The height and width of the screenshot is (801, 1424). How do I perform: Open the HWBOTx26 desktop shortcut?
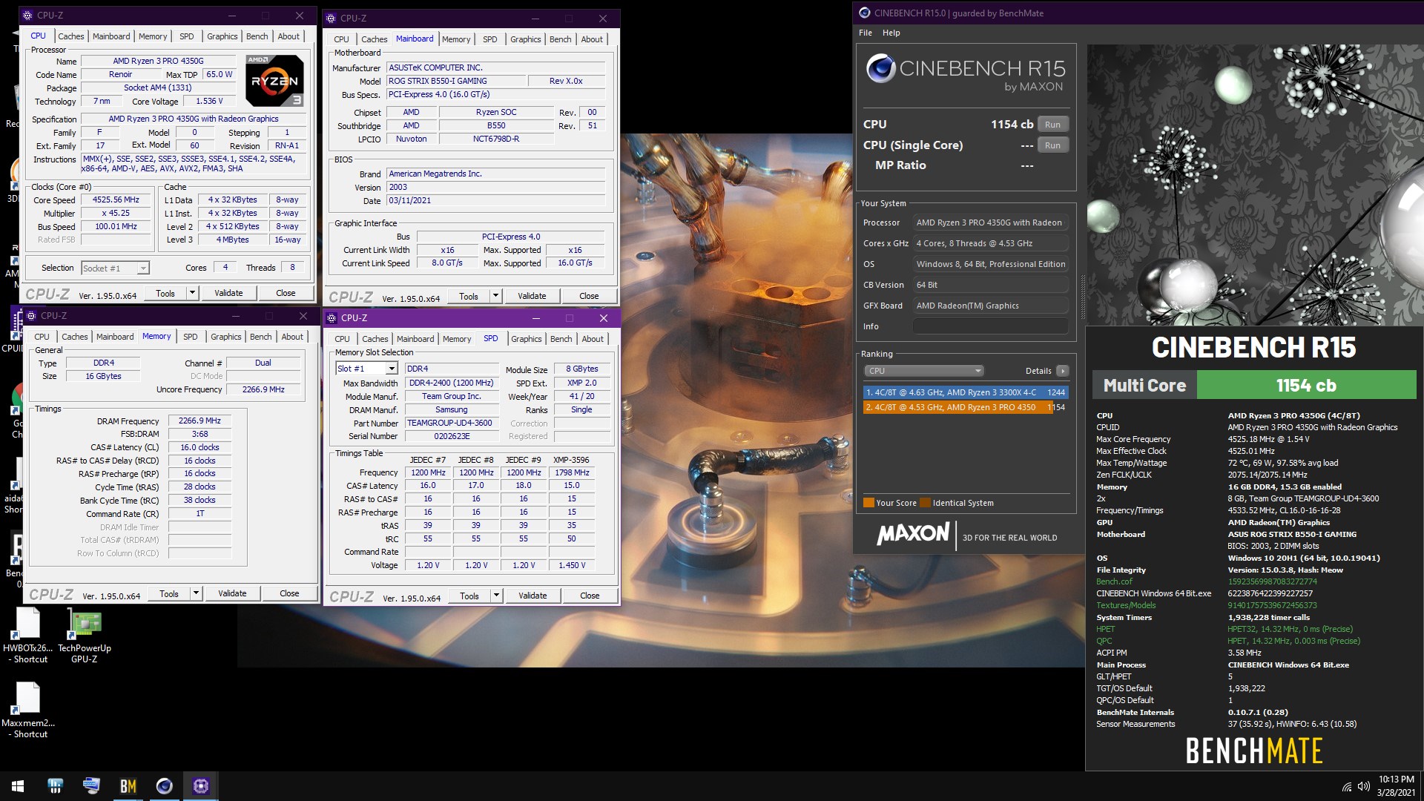pyautogui.click(x=28, y=636)
